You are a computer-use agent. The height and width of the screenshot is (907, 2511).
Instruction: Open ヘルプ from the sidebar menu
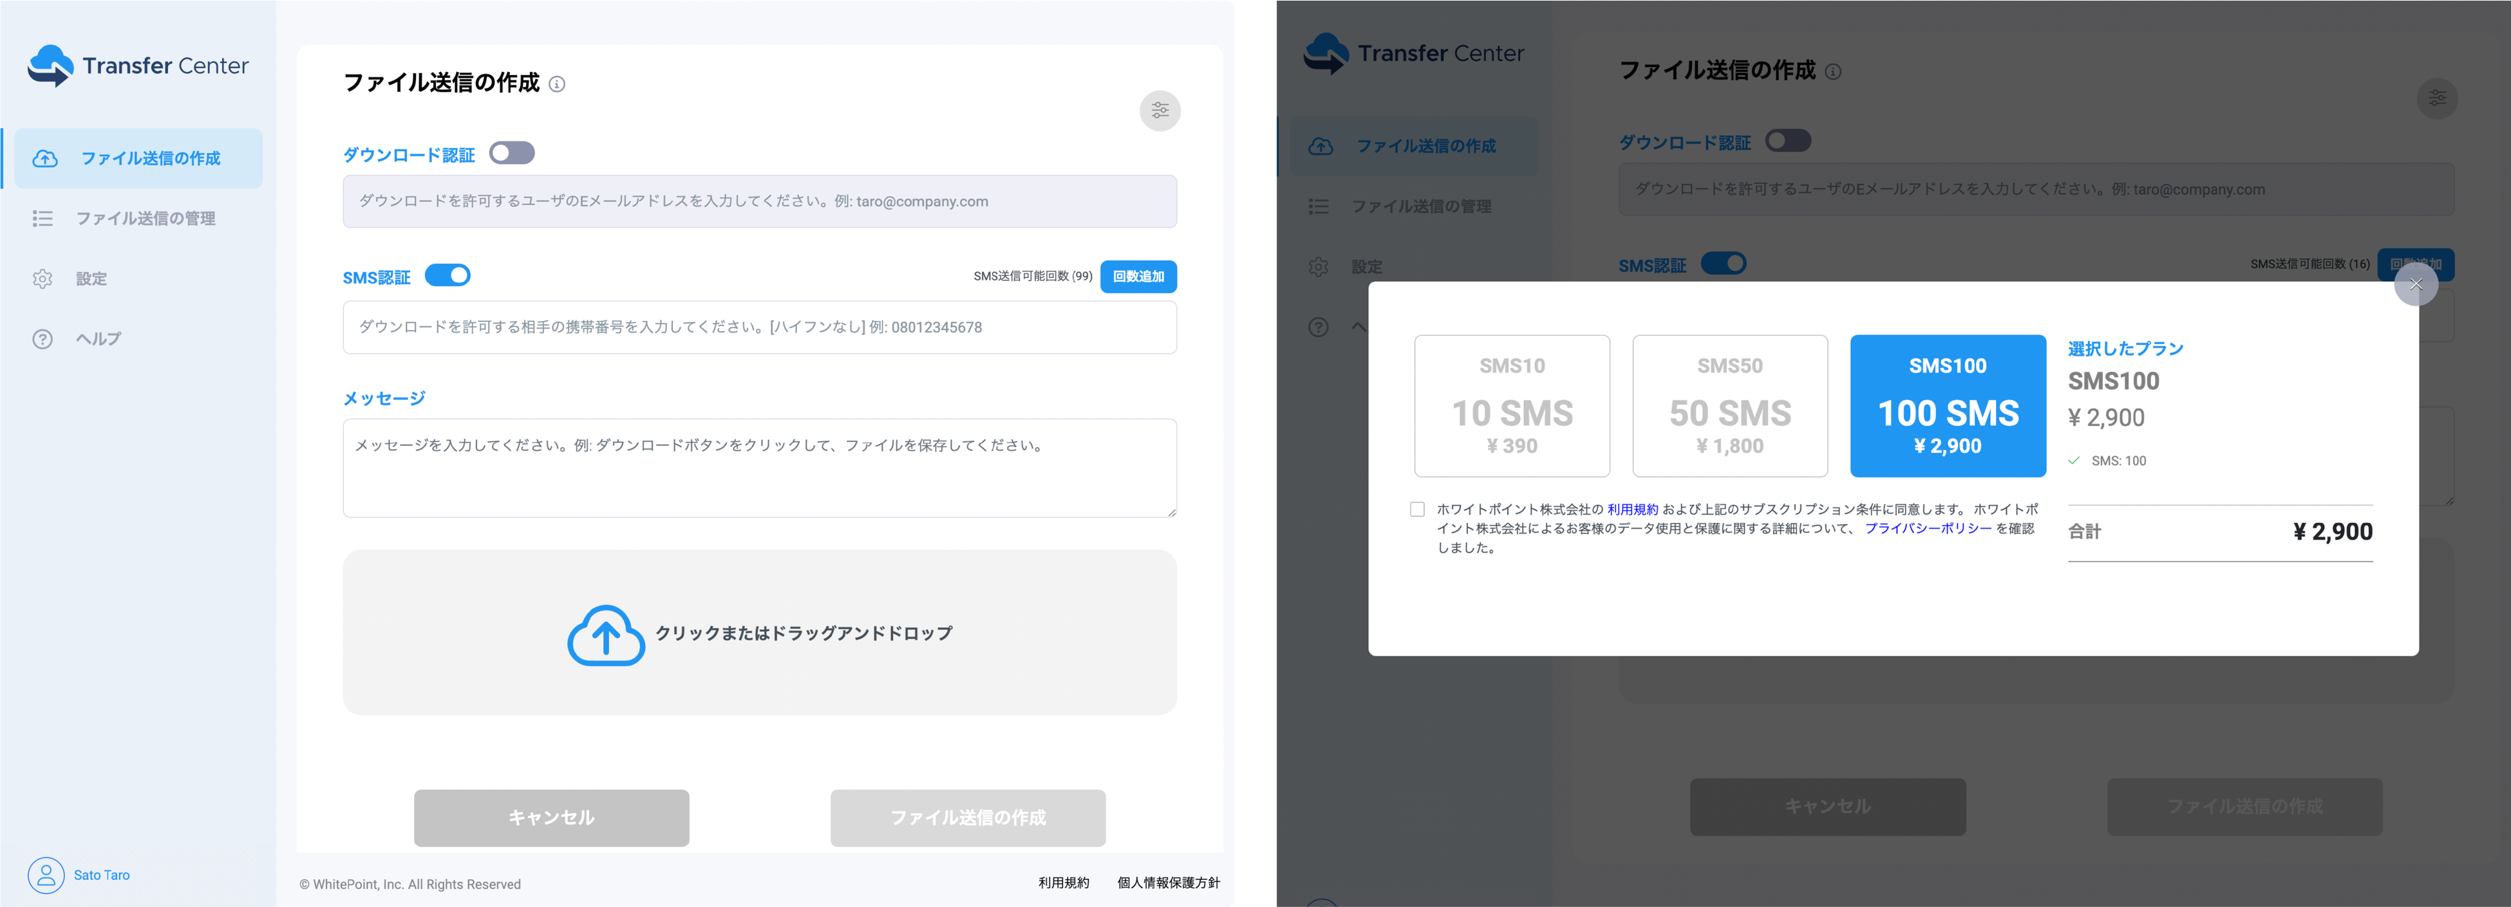click(x=97, y=339)
